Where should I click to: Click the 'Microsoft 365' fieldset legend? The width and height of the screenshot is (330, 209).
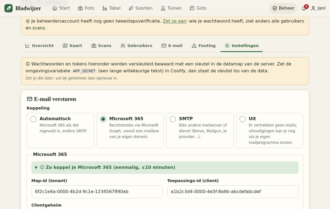50,155
